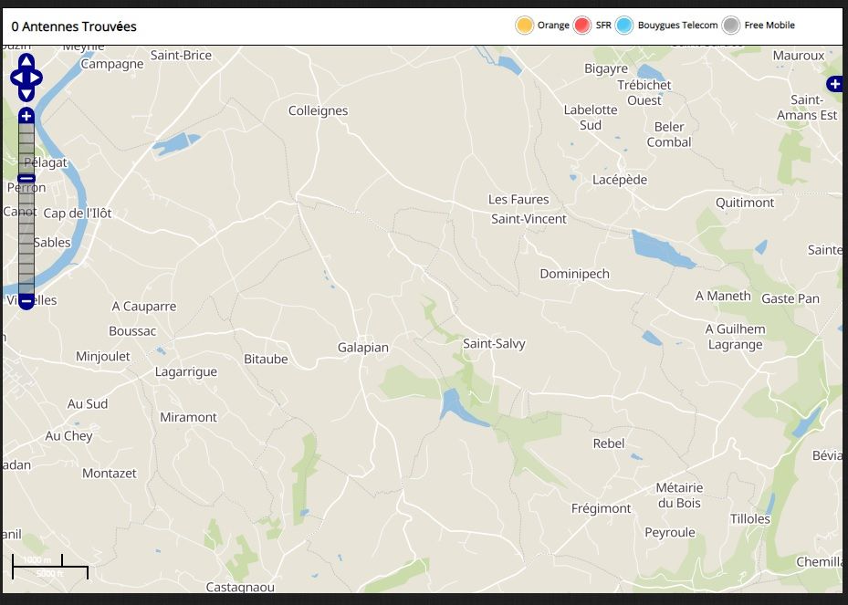Click the SFR red circle

(x=582, y=26)
